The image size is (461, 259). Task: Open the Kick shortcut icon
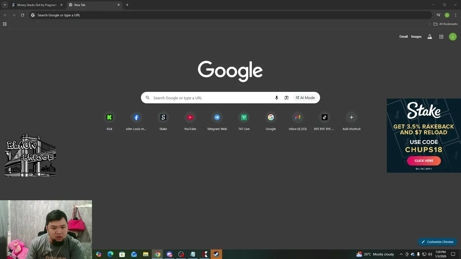[109, 117]
